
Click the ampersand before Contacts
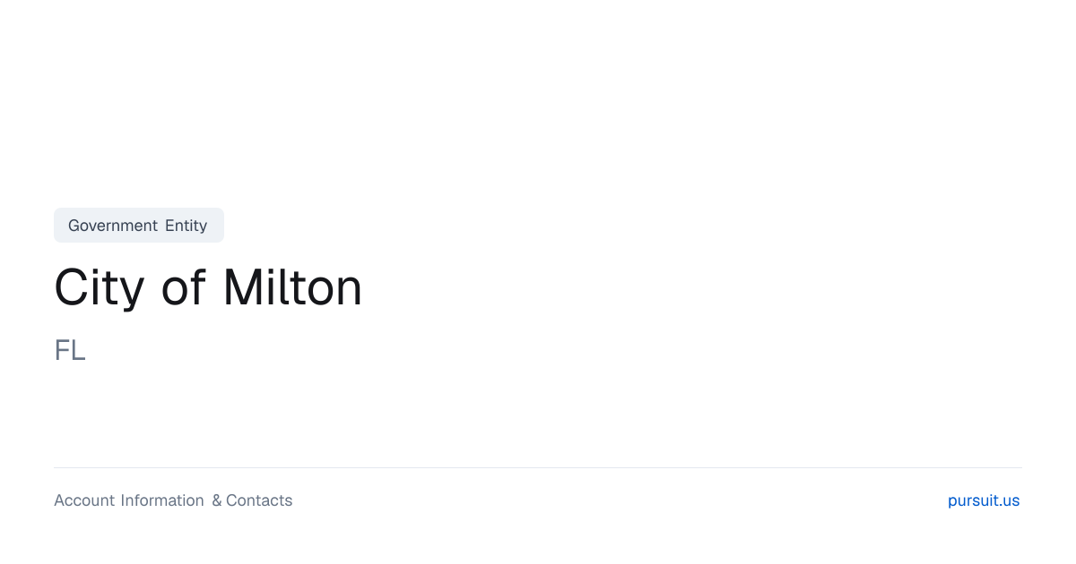pos(217,500)
